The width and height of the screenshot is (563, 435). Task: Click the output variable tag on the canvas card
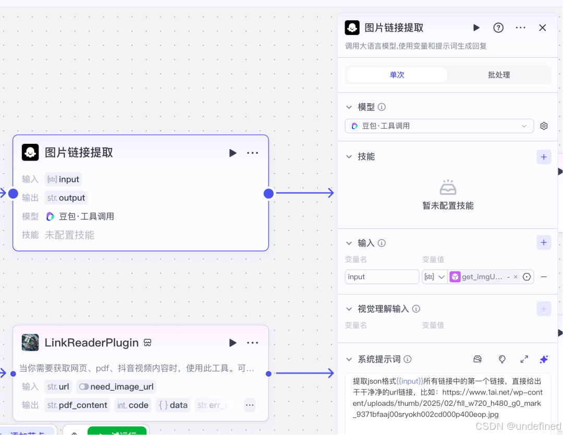tap(66, 198)
